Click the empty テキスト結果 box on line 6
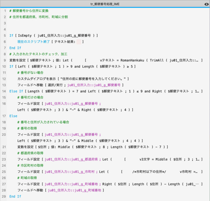Image resolution: width=210 pixels, height=201 pixels. [79, 42]
